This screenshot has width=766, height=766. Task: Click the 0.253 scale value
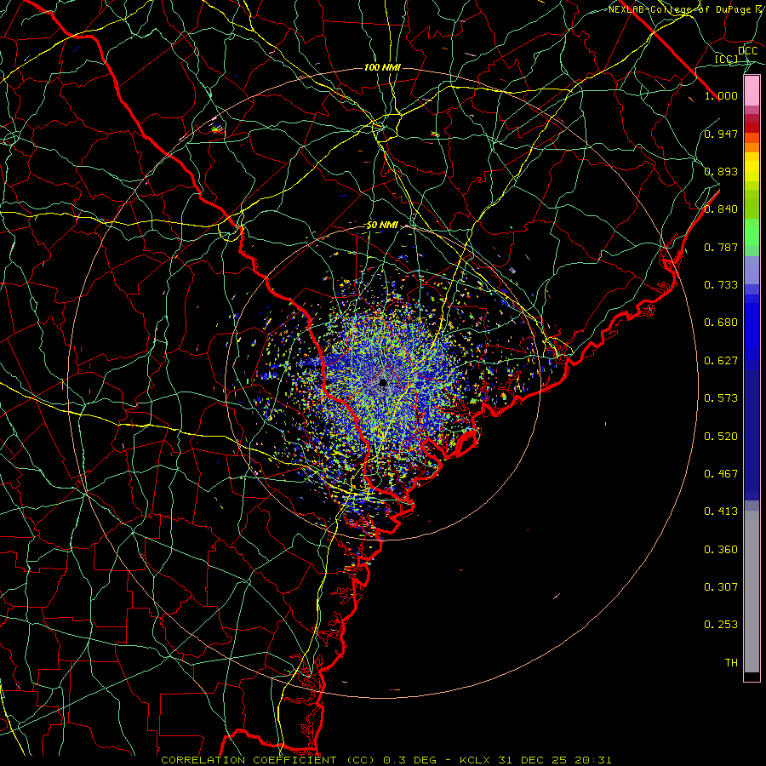click(x=721, y=625)
